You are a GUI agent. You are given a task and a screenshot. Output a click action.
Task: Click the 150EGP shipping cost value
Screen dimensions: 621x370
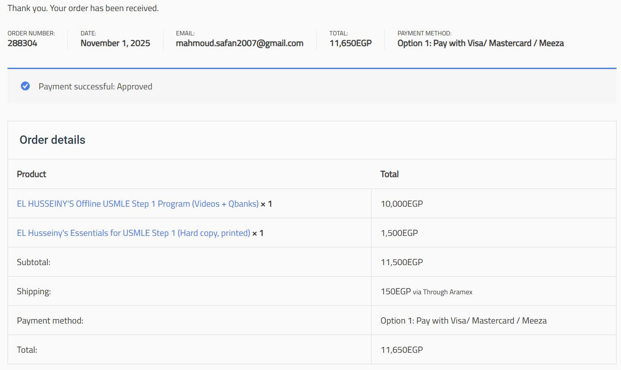pyautogui.click(x=396, y=291)
